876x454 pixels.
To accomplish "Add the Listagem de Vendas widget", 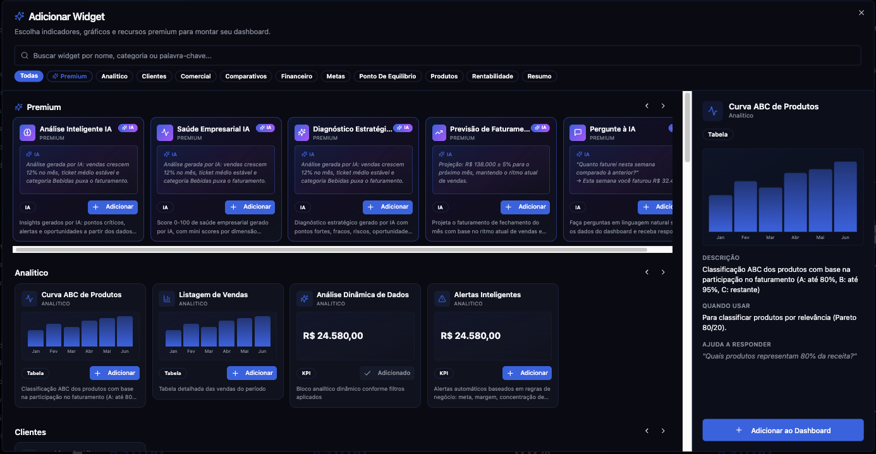I will [x=252, y=373].
